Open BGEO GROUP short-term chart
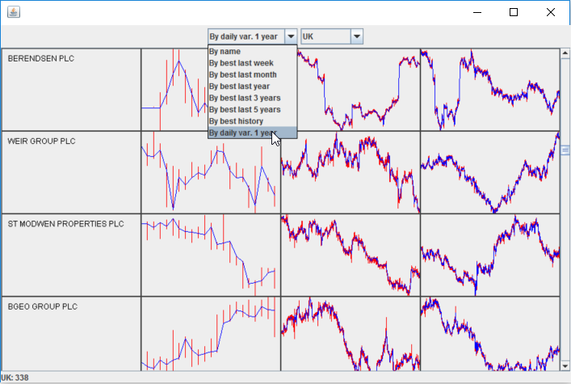571x384 pixels. click(211, 334)
